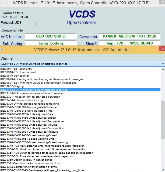Select Units adjusted-Consumption channel

coord(80,128)
